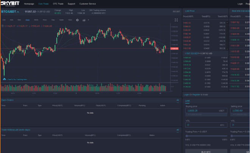Click order book scroll up arrow

point(227,23)
